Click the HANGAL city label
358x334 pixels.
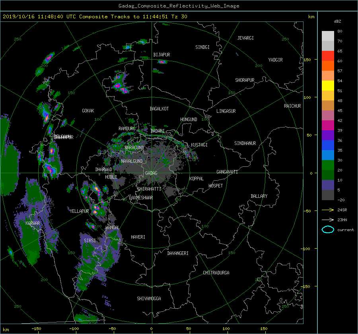pyautogui.click(x=112, y=228)
